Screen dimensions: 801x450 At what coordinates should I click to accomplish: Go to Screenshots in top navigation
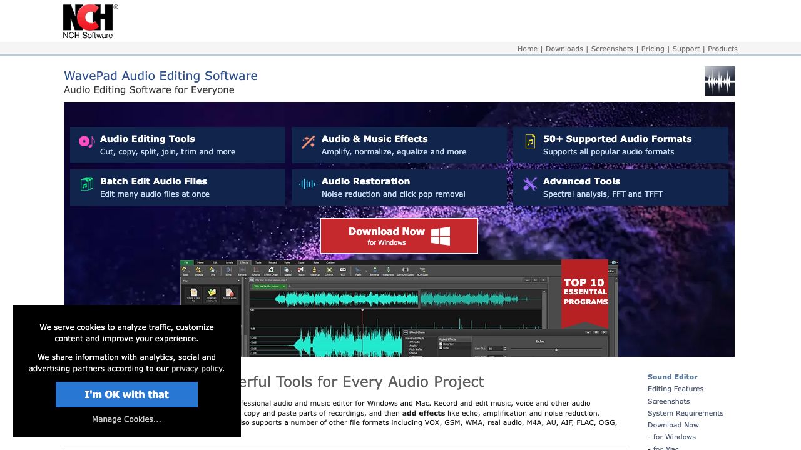tap(612, 49)
